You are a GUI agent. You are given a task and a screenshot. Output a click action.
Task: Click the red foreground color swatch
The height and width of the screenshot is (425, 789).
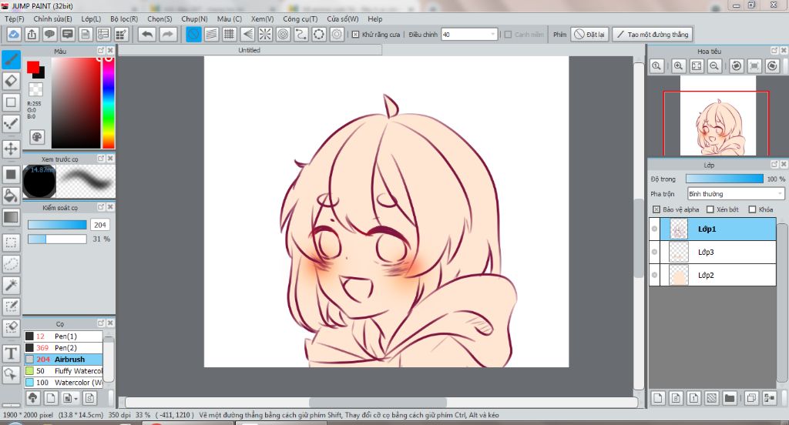33,67
